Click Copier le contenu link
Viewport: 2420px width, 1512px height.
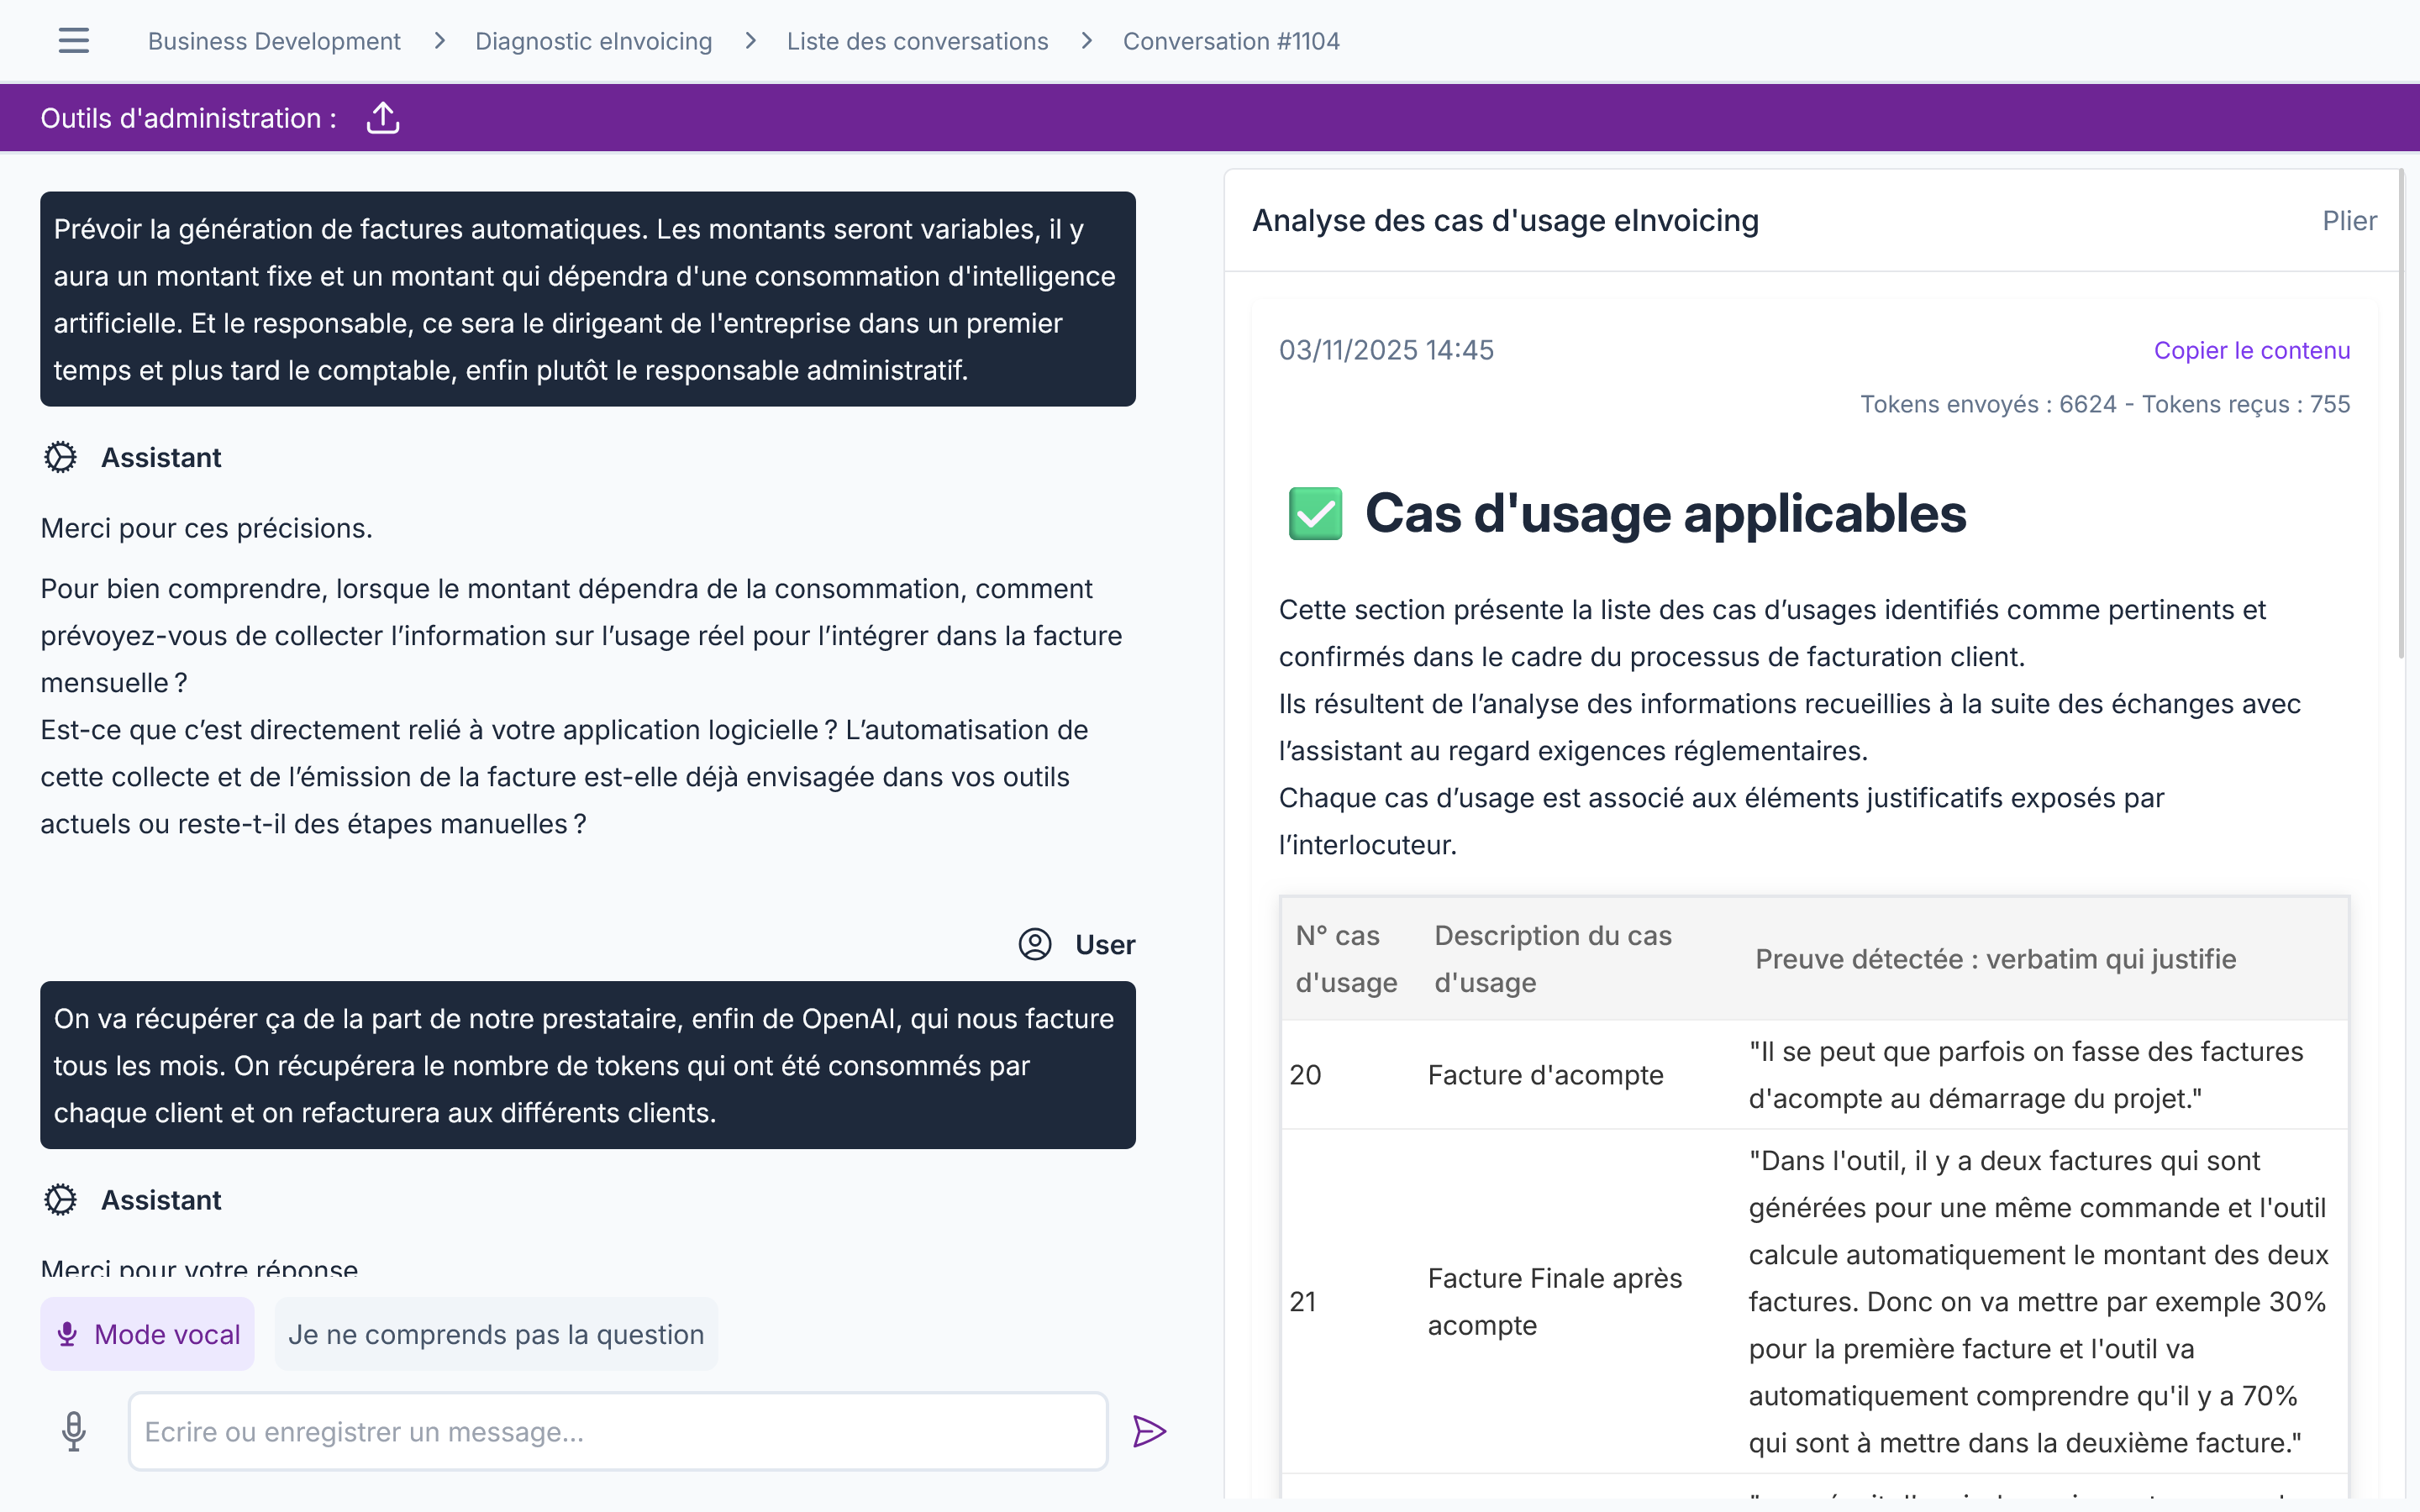pos(2251,350)
